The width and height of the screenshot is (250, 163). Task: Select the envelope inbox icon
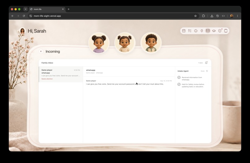[x=208, y=31]
